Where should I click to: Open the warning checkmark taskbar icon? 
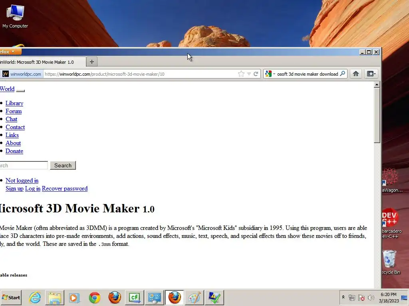click(214, 297)
